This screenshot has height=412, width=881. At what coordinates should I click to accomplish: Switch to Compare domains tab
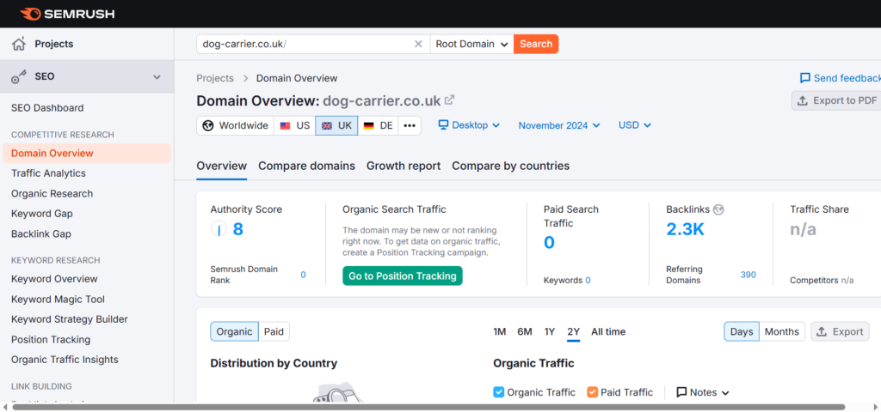(307, 166)
